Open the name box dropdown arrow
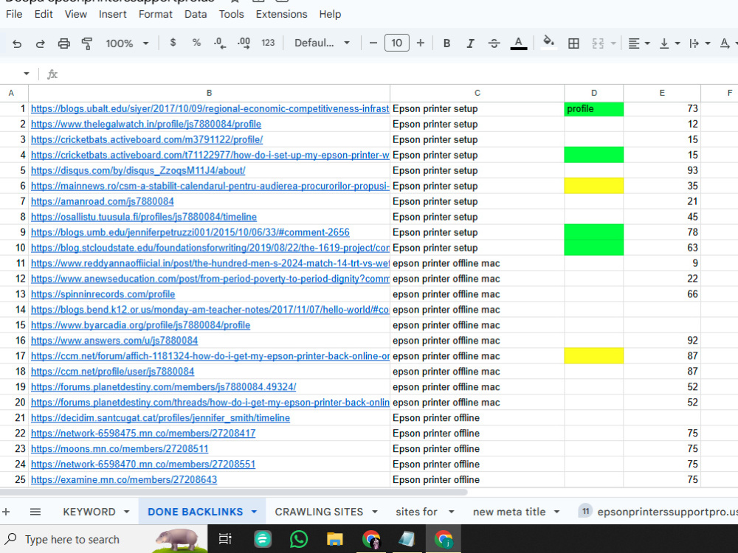This screenshot has height=553, width=738. tap(27, 74)
